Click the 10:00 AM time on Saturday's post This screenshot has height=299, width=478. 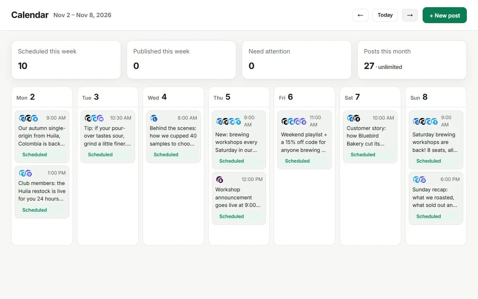click(x=383, y=118)
